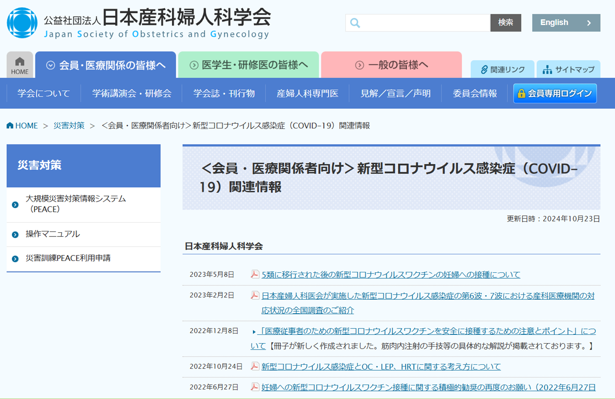Switch to English site version
This screenshot has height=399, width=615.
point(566,23)
